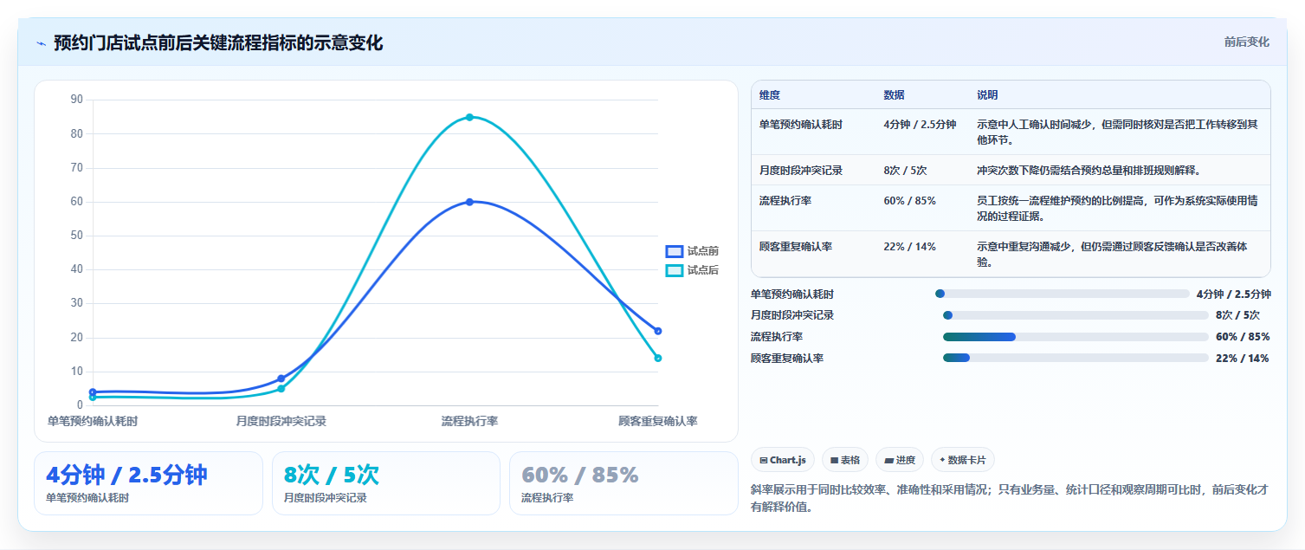Click the 数据 column header
The width and height of the screenshot is (1305, 550).
[x=895, y=95]
